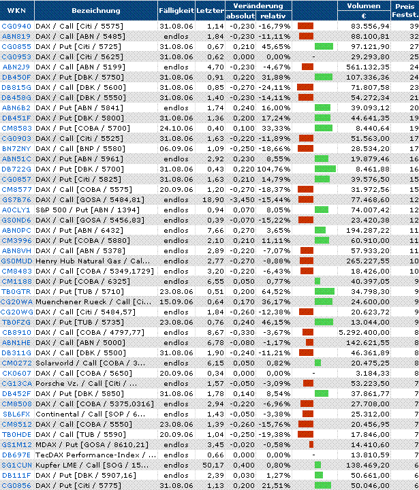Click the WKN column header
The height and width of the screenshot is (490, 419).
click(x=16, y=11)
